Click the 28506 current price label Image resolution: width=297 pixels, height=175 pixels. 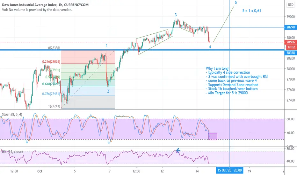click(291, 42)
